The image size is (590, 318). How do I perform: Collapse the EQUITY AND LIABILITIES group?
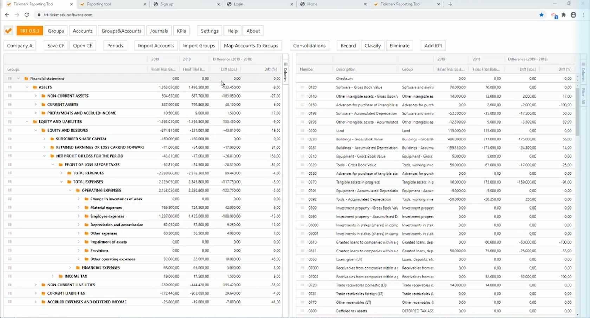27,121
